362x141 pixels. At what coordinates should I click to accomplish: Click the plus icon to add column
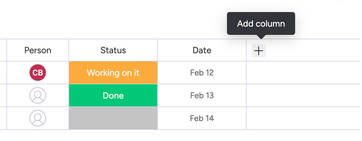pyautogui.click(x=259, y=51)
